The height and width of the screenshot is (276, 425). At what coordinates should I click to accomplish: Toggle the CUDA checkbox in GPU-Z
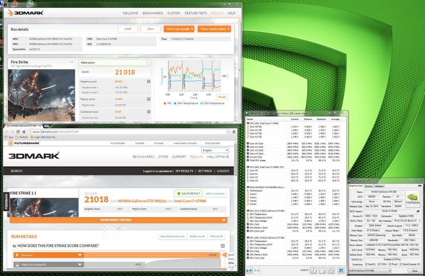pyautogui.click(x=379, y=264)
